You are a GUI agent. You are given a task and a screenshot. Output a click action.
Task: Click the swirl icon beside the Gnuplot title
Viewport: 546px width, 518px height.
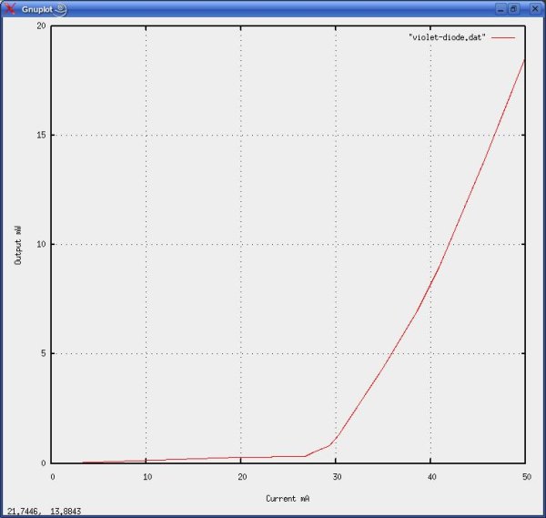tap(59, 8)
